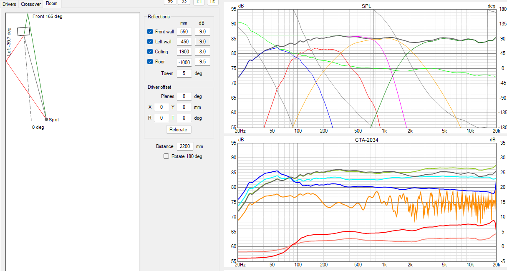This screenshot has width=507, height=271.
Task: Disable the Front wall reflection checkbox
Action: point(150,32)
